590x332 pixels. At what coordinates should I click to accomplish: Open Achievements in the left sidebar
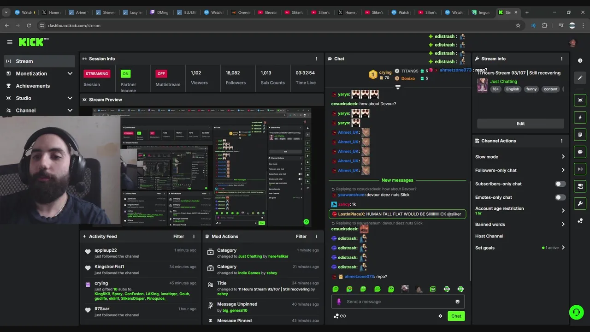(x=40, y=86)
